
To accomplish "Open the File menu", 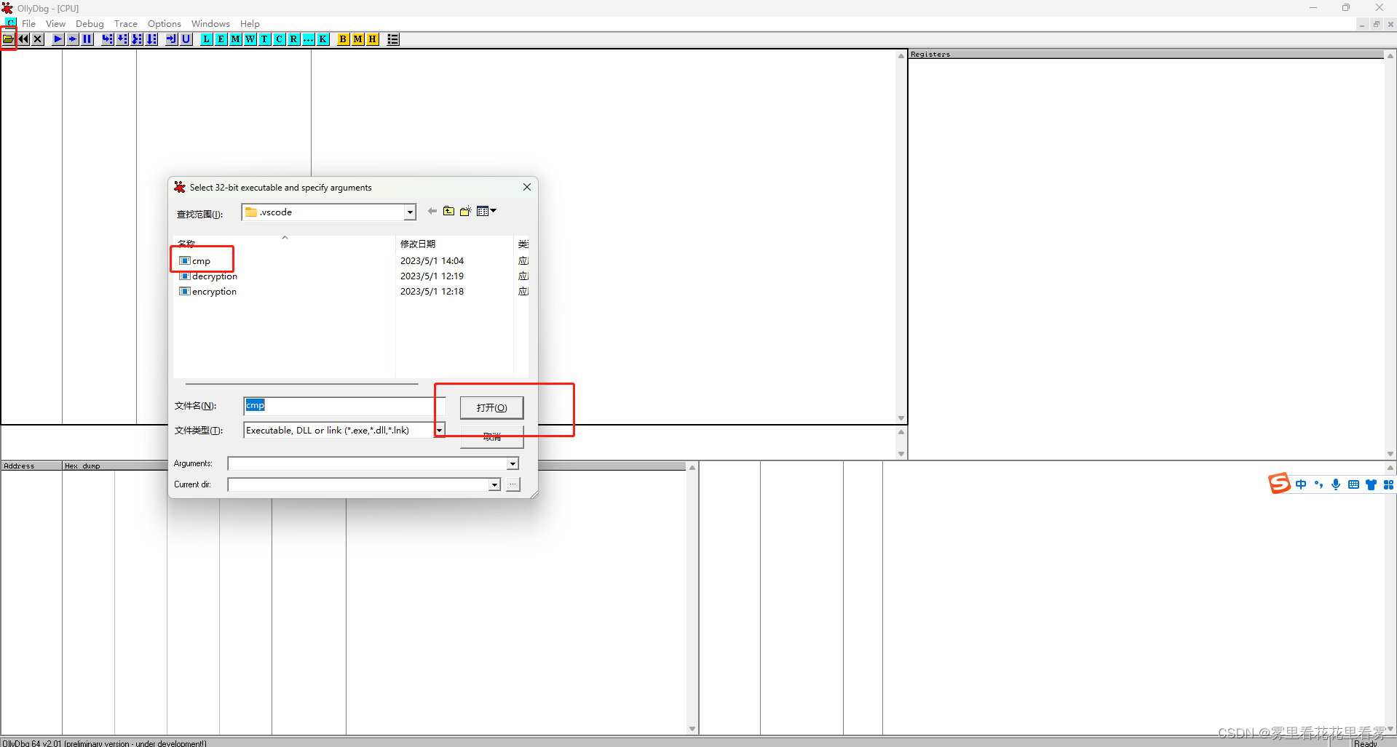I will (x=28, y=24).
